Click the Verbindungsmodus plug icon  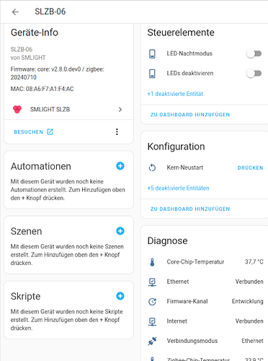pyautogui.click(x=152, y=341)
